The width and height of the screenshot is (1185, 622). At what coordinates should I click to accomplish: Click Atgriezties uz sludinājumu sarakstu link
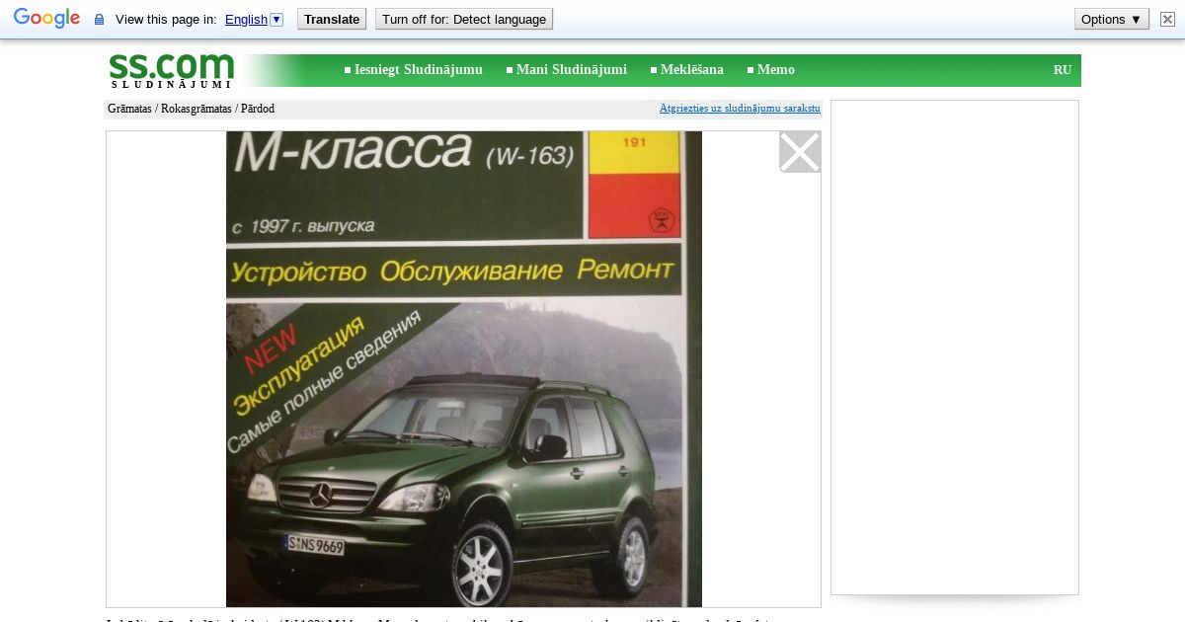coord(740,108)
